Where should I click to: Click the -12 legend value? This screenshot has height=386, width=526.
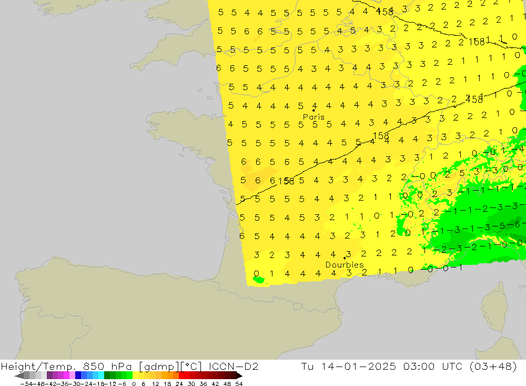click(x=110, y=384)
